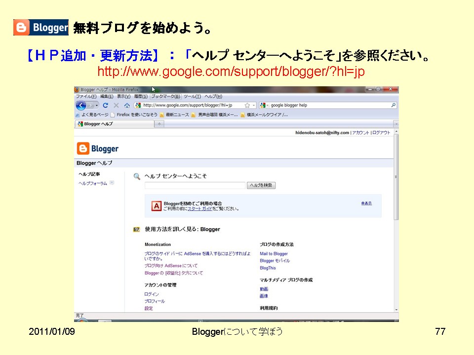This screenshot has width=474, height=355.
Task: Open the ブックマーク menu
Action: tap(166, 97)
